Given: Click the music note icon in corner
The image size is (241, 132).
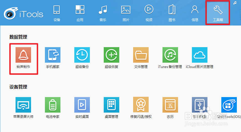Looking at the screenshot, I should (235, 3).
